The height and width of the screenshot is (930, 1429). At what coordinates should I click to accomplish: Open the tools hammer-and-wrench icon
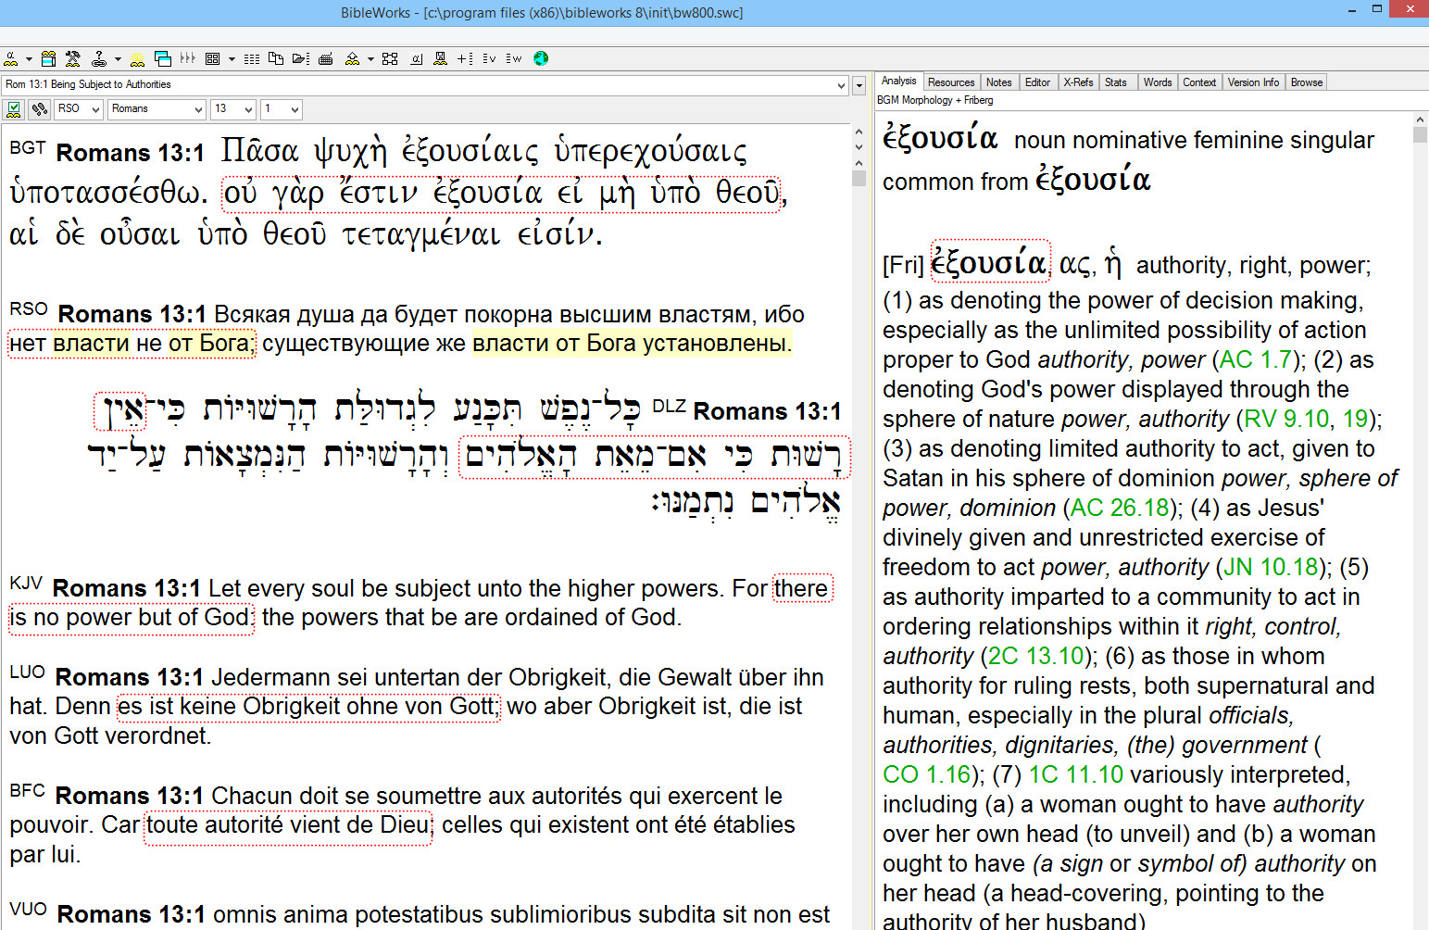tap(72, 58)
